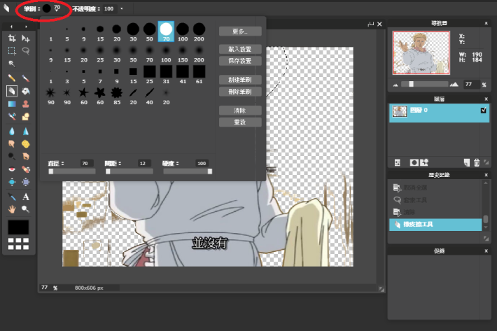Screen dimensions: 497x331
Task: Adjust the brush diameter slider
Action: pyautogui.click(x=72, y=171)
